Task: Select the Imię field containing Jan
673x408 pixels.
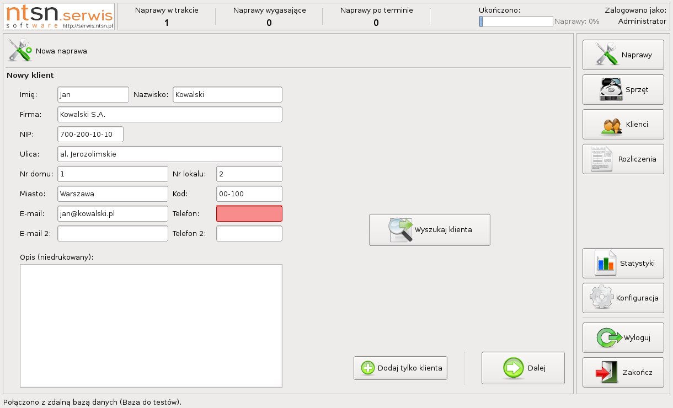Action: tap(93, 94)
